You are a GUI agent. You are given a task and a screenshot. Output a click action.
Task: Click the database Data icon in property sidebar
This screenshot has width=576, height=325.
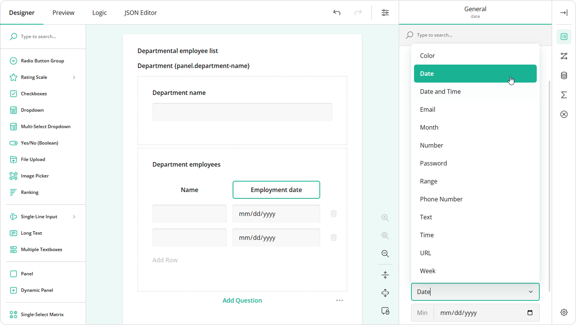point(564,75)
